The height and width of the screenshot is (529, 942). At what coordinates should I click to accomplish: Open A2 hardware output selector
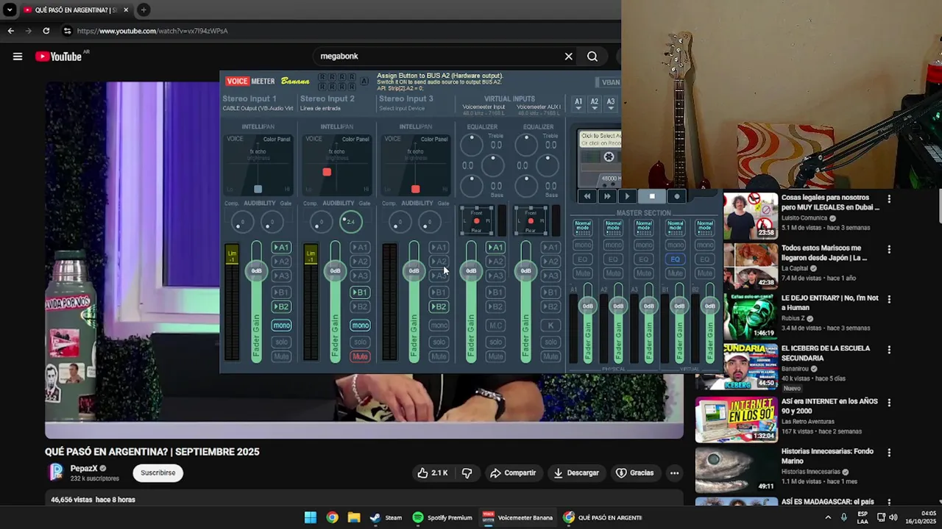pyautogui.click(x=595, y=104)
